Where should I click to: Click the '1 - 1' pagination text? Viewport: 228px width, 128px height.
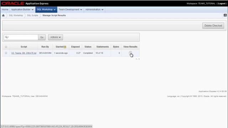[x=138, y=59]
